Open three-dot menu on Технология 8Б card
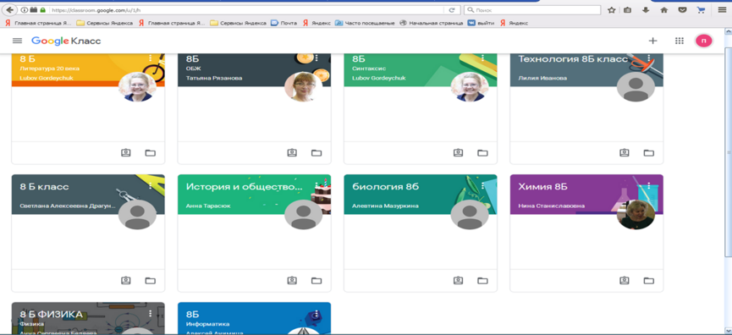The width and height of the screenshot is (732, 335). pyautogui.click(x=649, y=58)
